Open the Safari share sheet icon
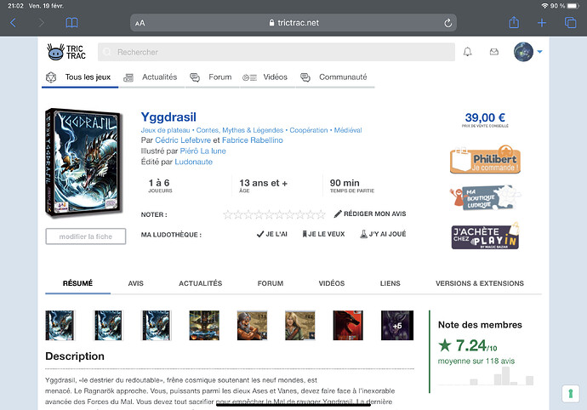587x410 pixels. (x=514, y=22)
